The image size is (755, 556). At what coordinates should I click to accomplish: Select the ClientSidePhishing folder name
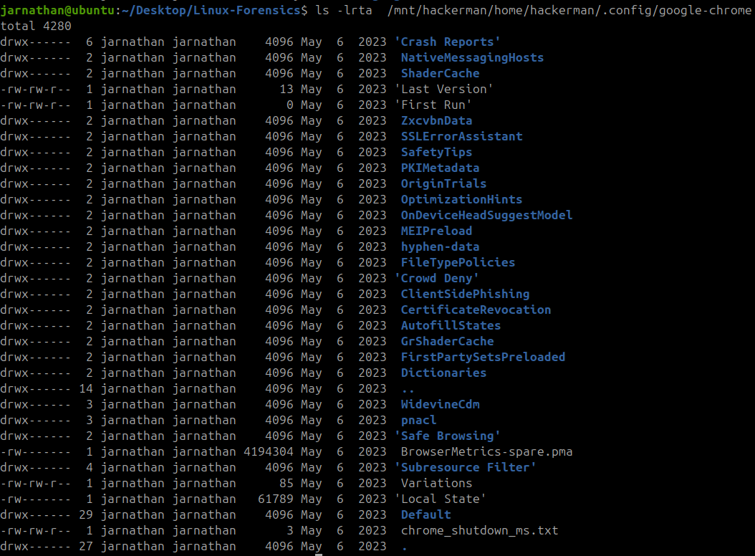tap(465, 294)
